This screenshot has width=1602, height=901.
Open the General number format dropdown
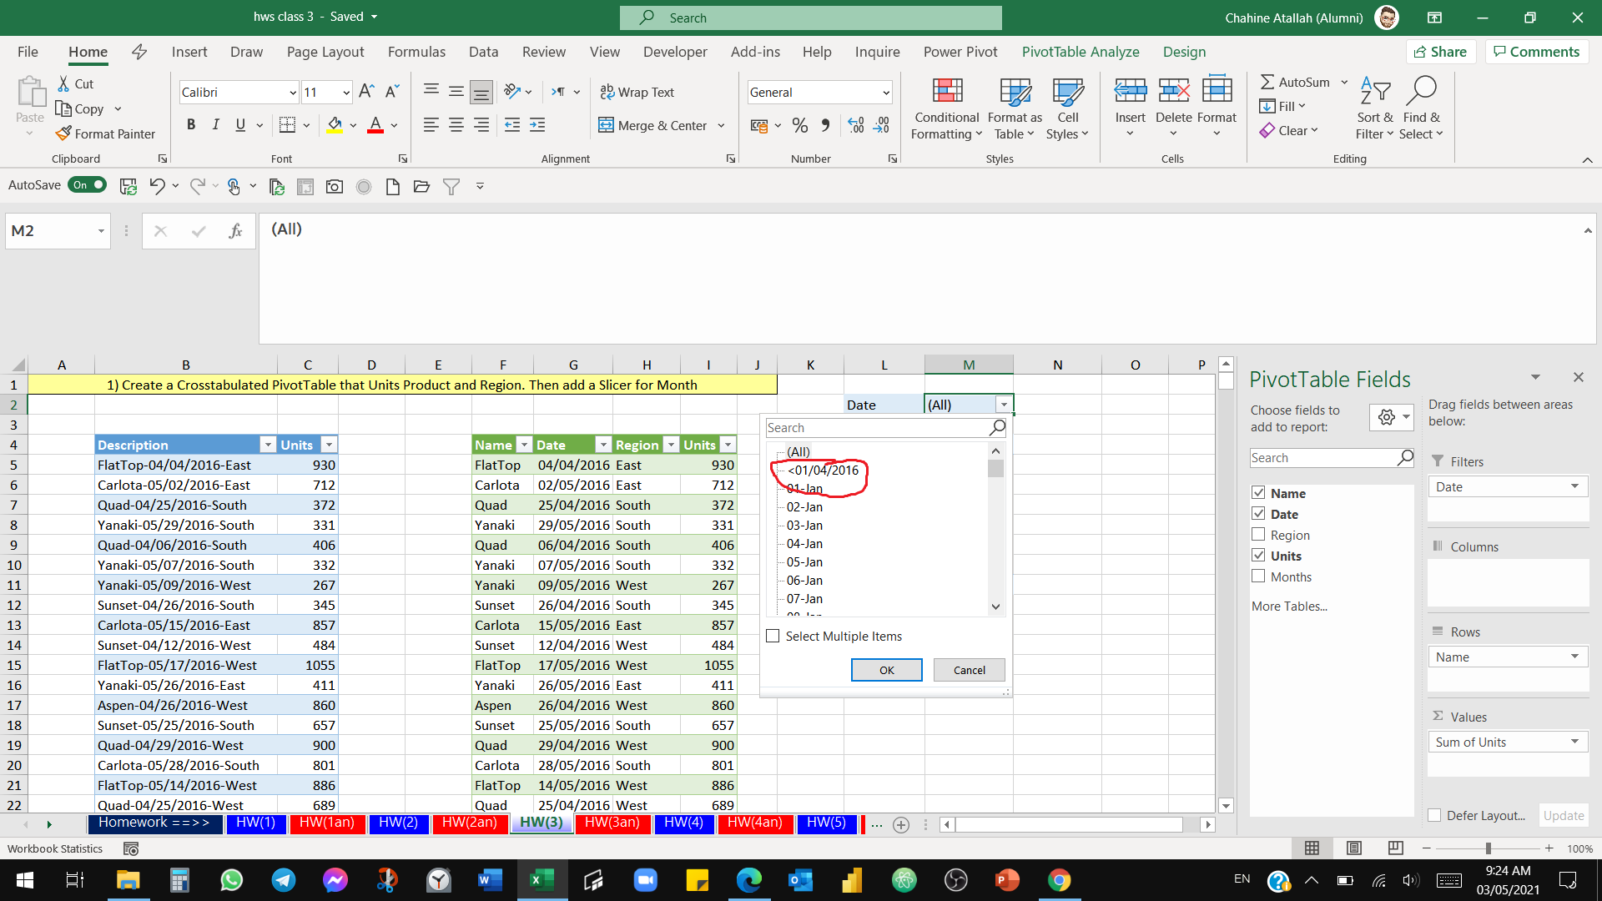pos(886,92)
